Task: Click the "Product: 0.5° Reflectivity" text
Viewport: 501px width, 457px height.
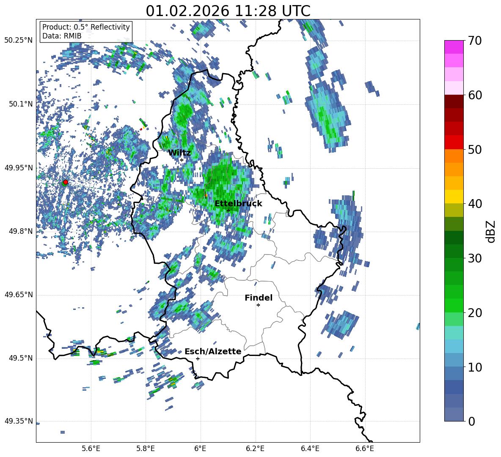Action: pyautogui.click(x=86, y=27)
